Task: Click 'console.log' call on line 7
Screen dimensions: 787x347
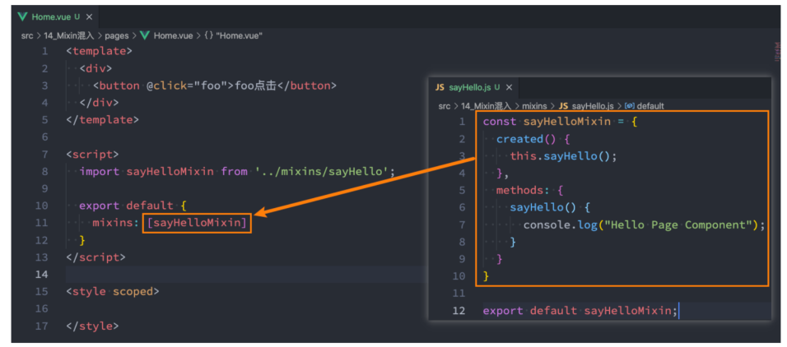Action: [560, 224]
